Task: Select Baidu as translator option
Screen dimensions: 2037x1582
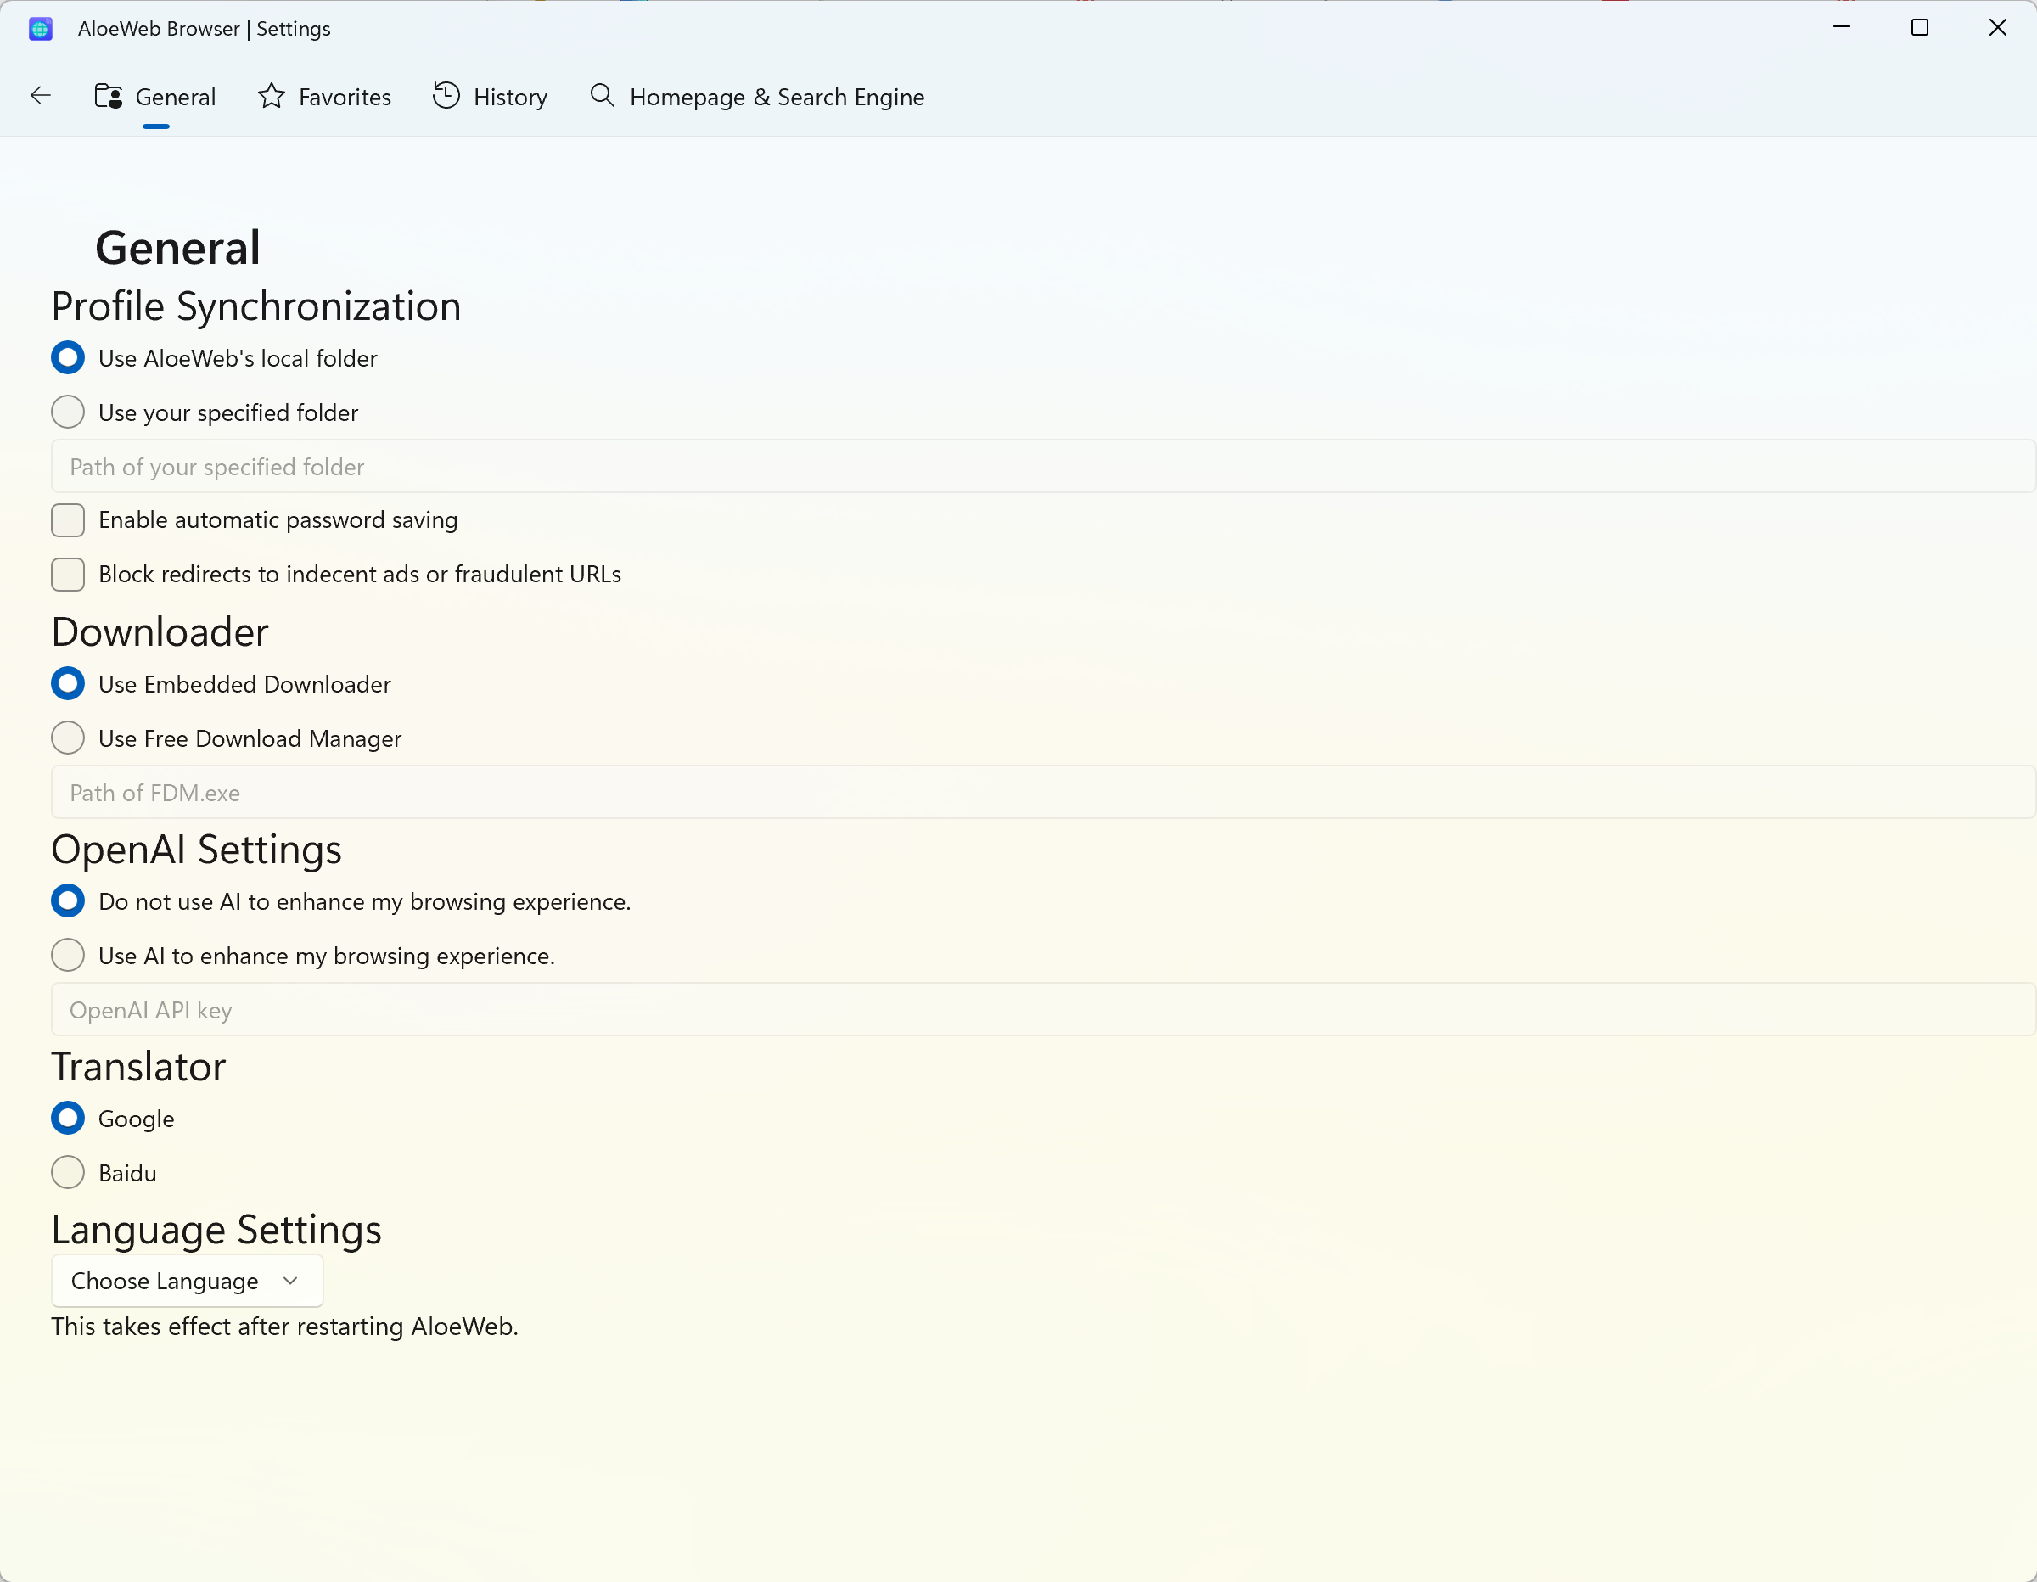Action: (68, 1174)
